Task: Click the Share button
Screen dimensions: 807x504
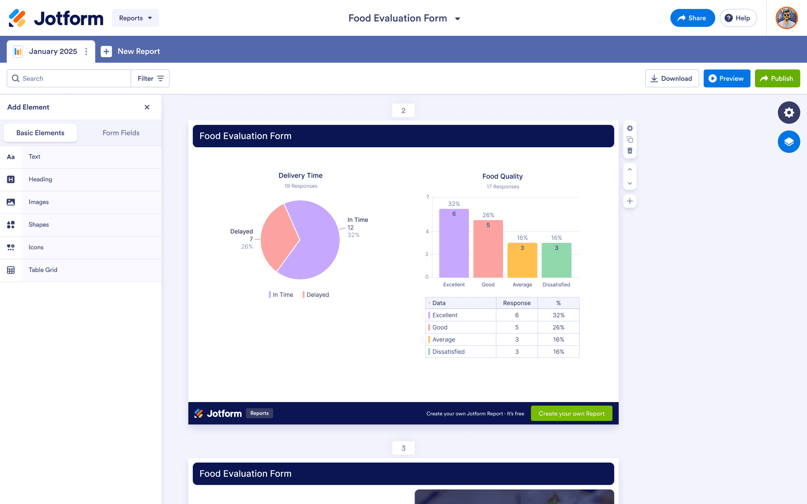Action: coord(692,18)
